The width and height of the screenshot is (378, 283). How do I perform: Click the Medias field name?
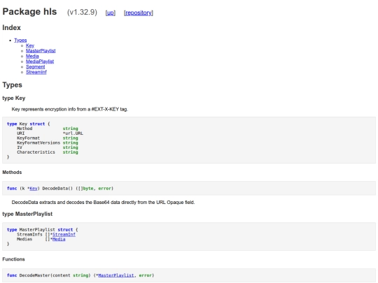pyautogui.click(x=24, y=239)
